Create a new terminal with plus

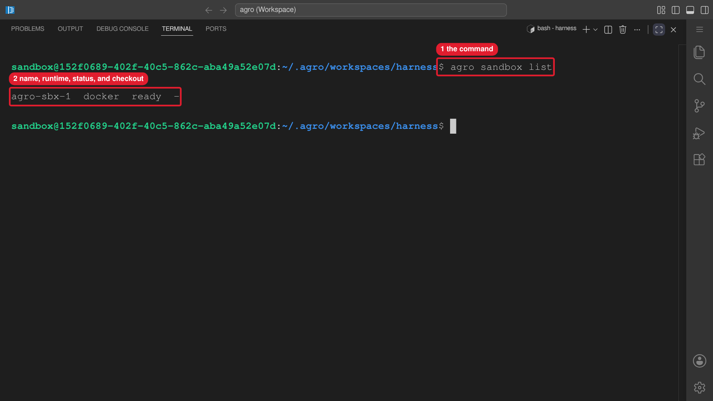[586, 30]
